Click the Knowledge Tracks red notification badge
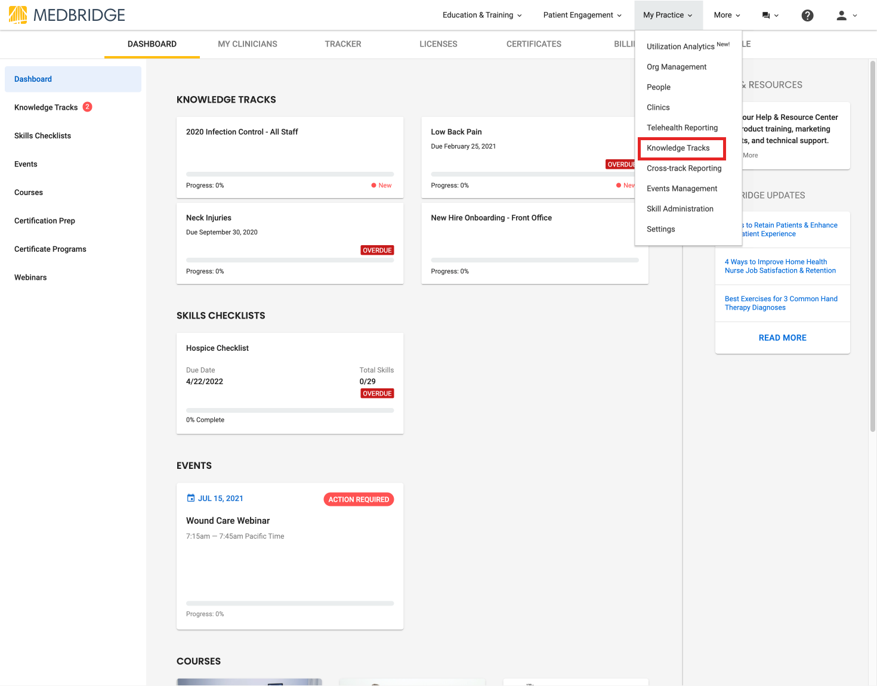This screenshot has width=877, height=686. tap(87, 107)
